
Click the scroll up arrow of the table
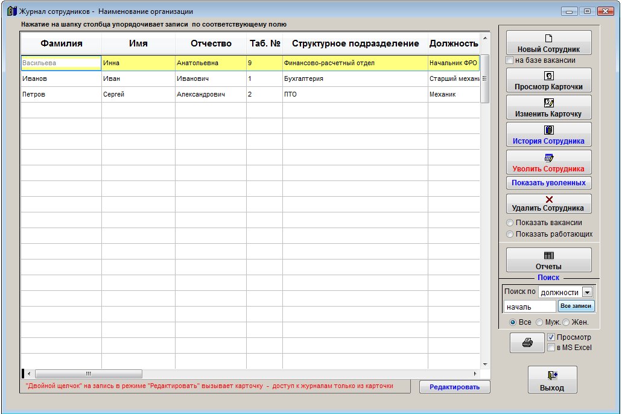point(484,39)
